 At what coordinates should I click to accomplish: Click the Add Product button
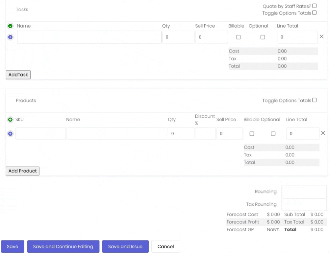click(x=23, y=171)
